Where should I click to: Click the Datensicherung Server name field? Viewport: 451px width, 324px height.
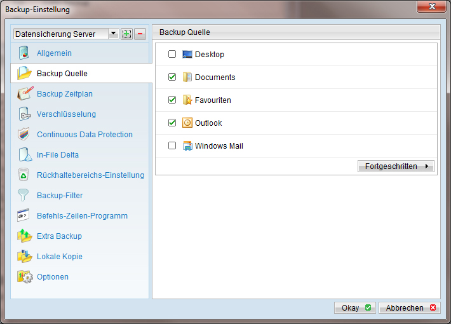click(x=61, y=34)
